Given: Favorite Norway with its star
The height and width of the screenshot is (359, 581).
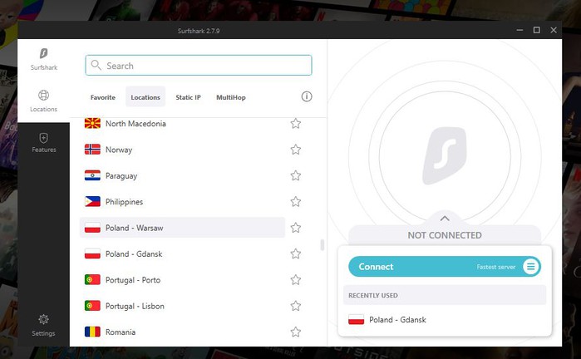Looking at the screenshot, I should click(295, 150).
